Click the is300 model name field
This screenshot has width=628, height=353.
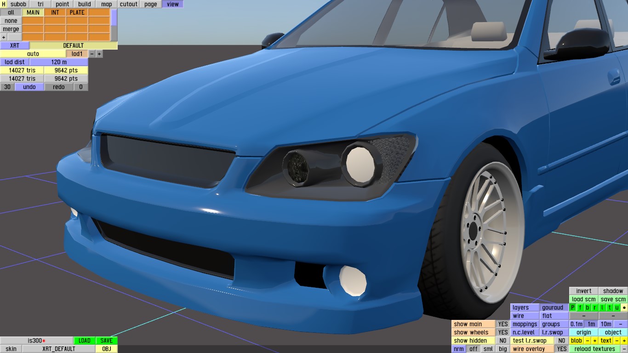coord(37,341)
